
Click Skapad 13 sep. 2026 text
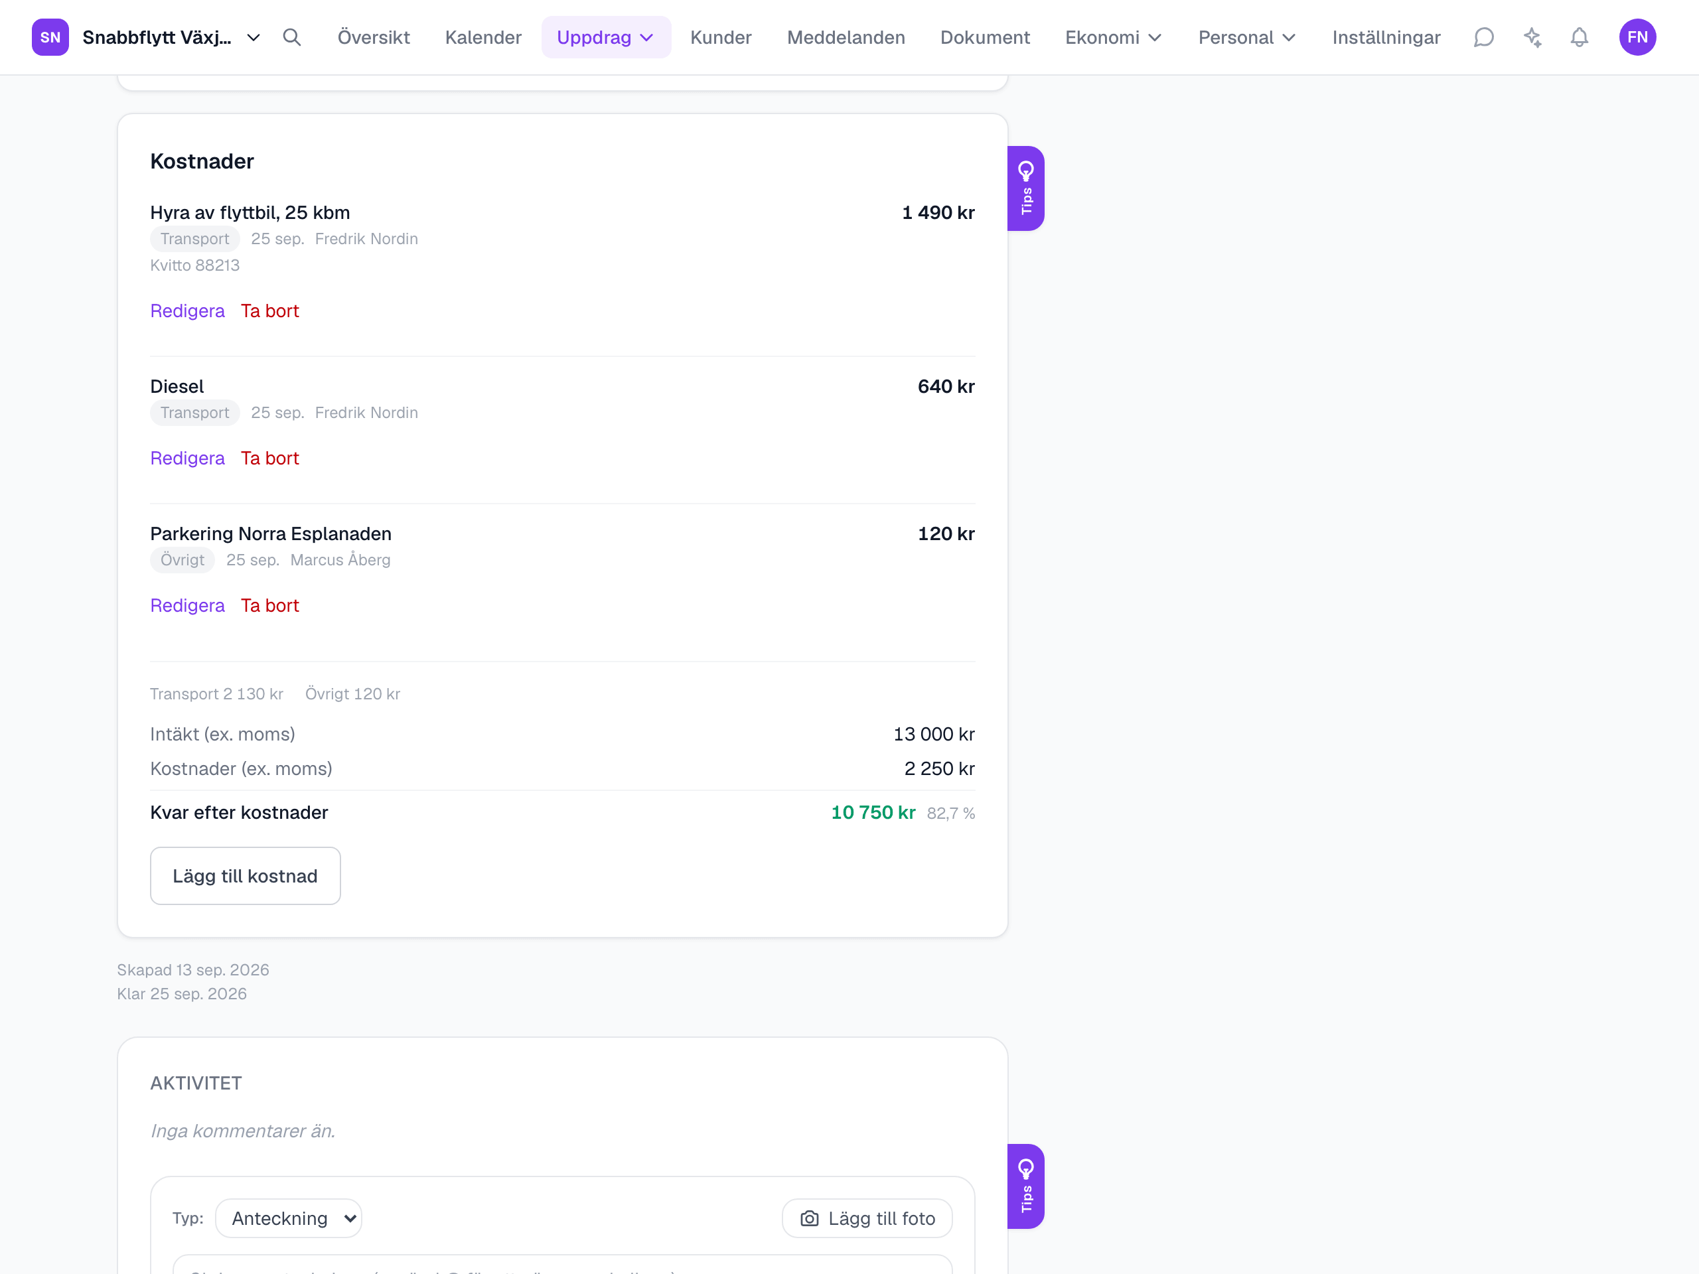click(x=192, y=970)
